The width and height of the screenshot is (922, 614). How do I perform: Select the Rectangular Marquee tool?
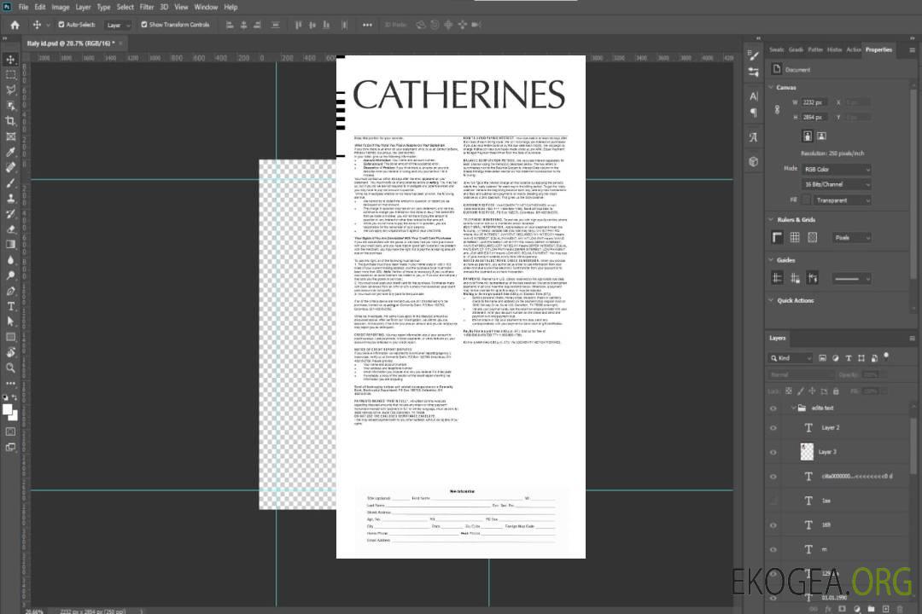point(10,75)
